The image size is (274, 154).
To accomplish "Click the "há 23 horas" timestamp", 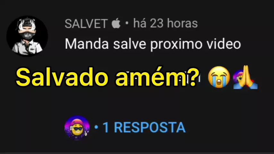I will (166, 23).
